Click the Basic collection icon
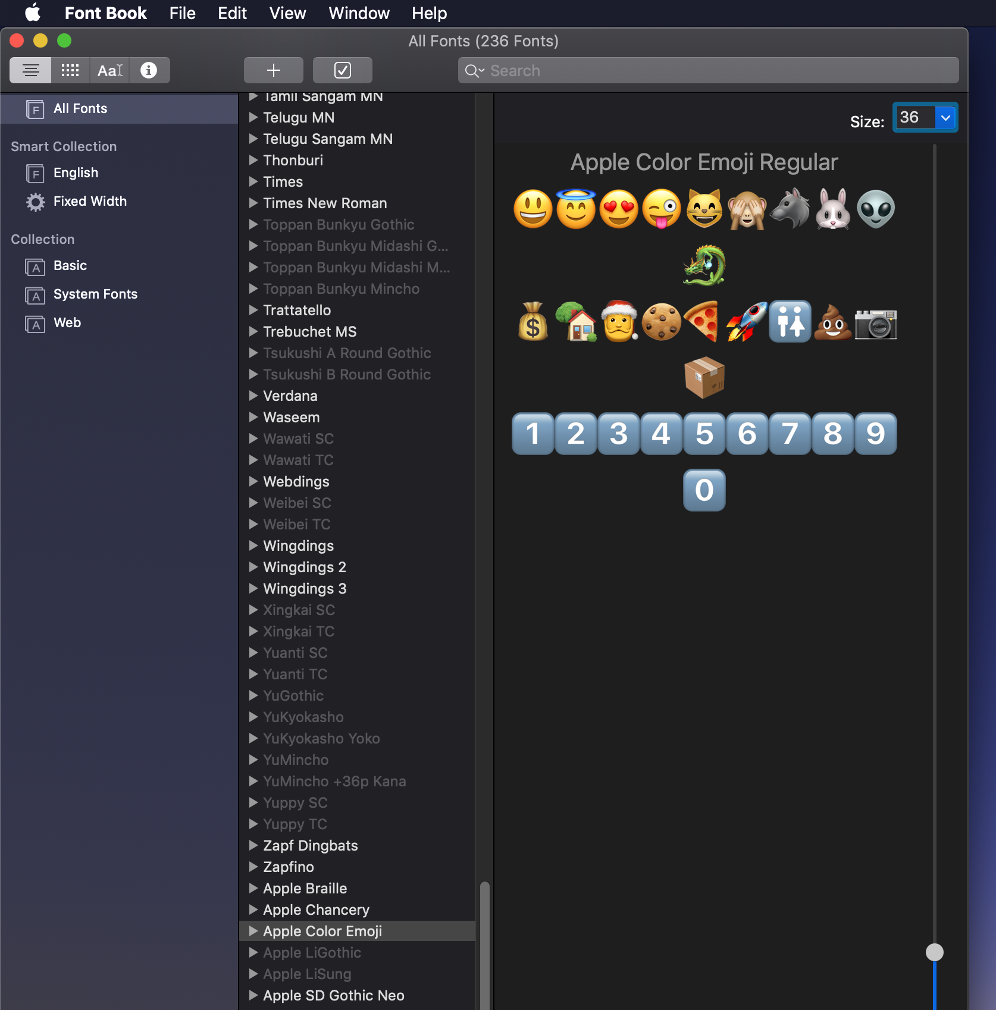This screenshot has width=996, height=1010. point(35,266)
